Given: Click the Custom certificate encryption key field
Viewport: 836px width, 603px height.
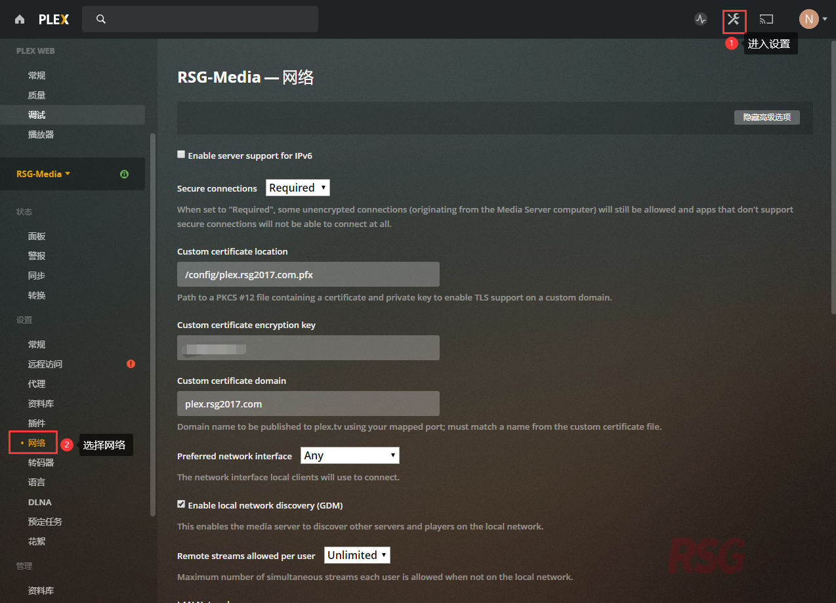Looking at the screenshot, I should tap(308, 348).
